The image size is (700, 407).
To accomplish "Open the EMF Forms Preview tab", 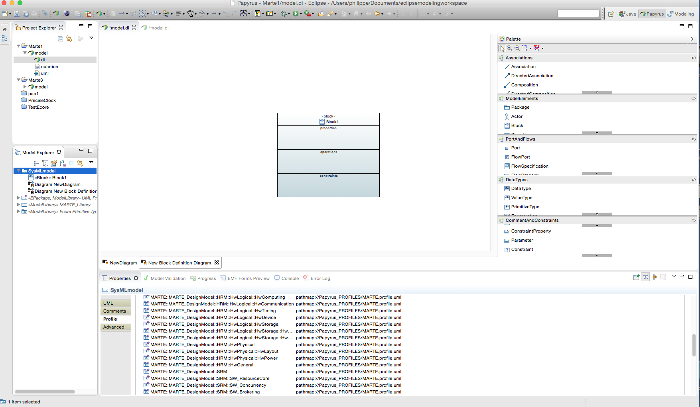I will [x=245, y=278].
